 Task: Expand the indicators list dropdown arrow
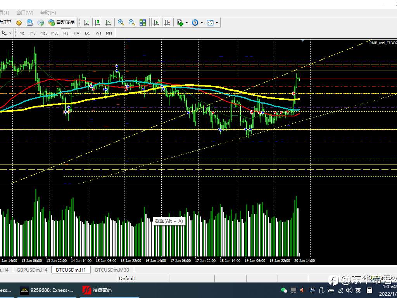pyautogui.click(x=187, y=23)
